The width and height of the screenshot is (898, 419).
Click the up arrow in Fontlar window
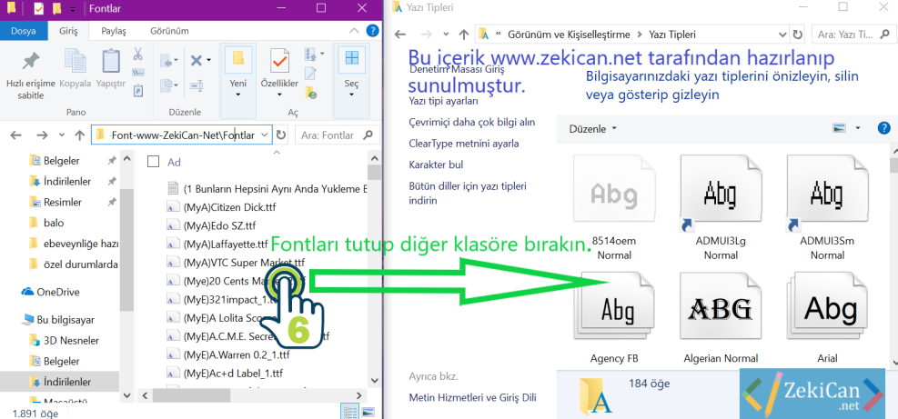(80, 135)
